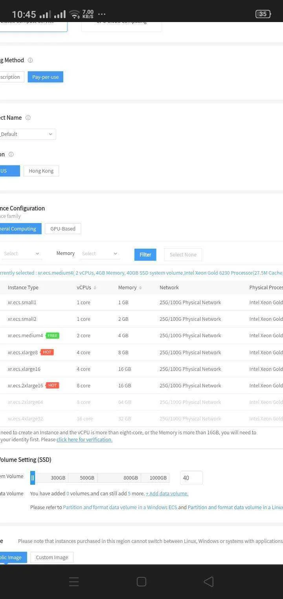
Task: Select GPU-Based instance family
Action: click(x=63, y=229)
